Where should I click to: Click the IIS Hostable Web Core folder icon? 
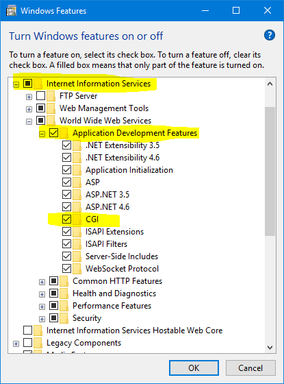[x=38, y=331]
